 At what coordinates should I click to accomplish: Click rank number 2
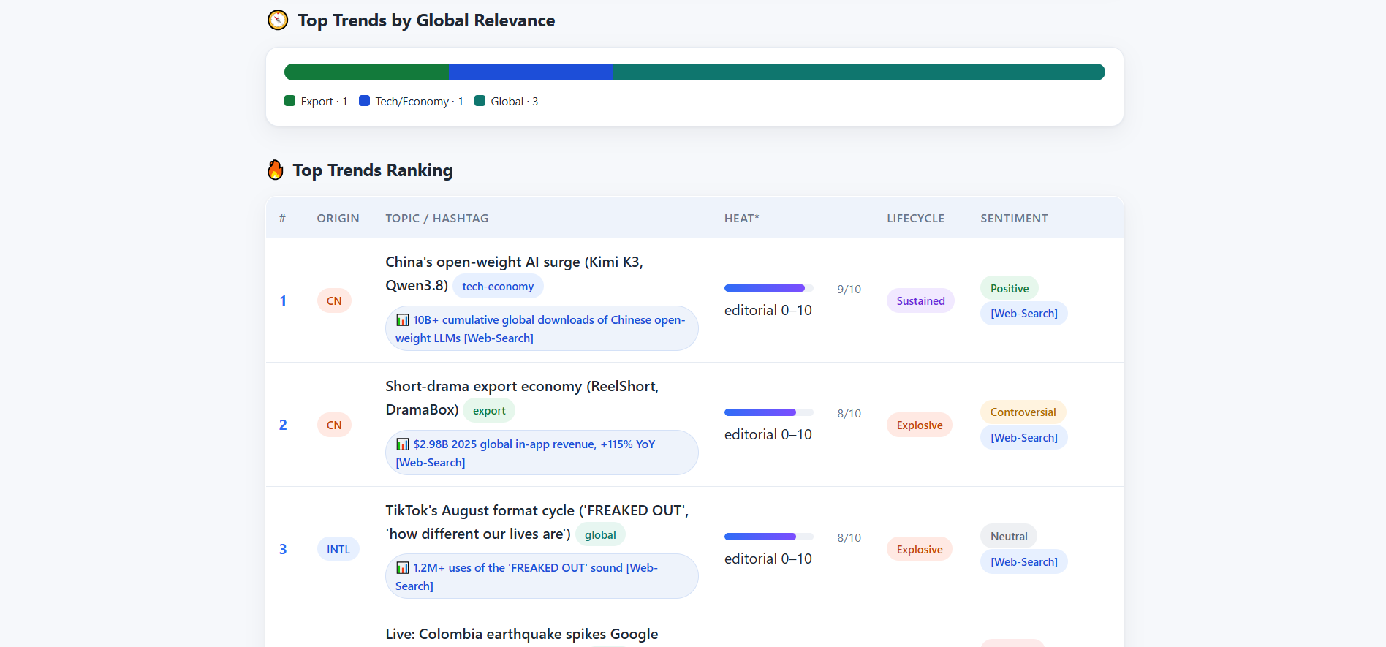[x=283, y=425]
